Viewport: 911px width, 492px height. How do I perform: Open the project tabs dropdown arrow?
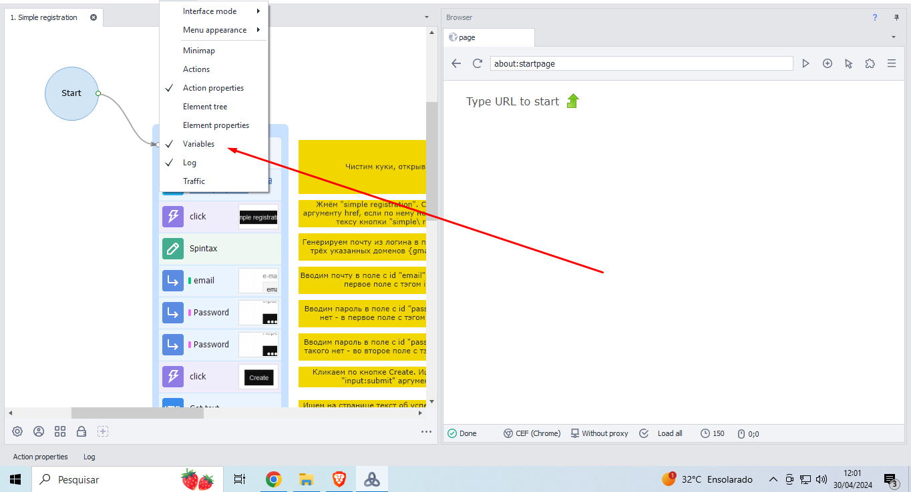(427, 17)
